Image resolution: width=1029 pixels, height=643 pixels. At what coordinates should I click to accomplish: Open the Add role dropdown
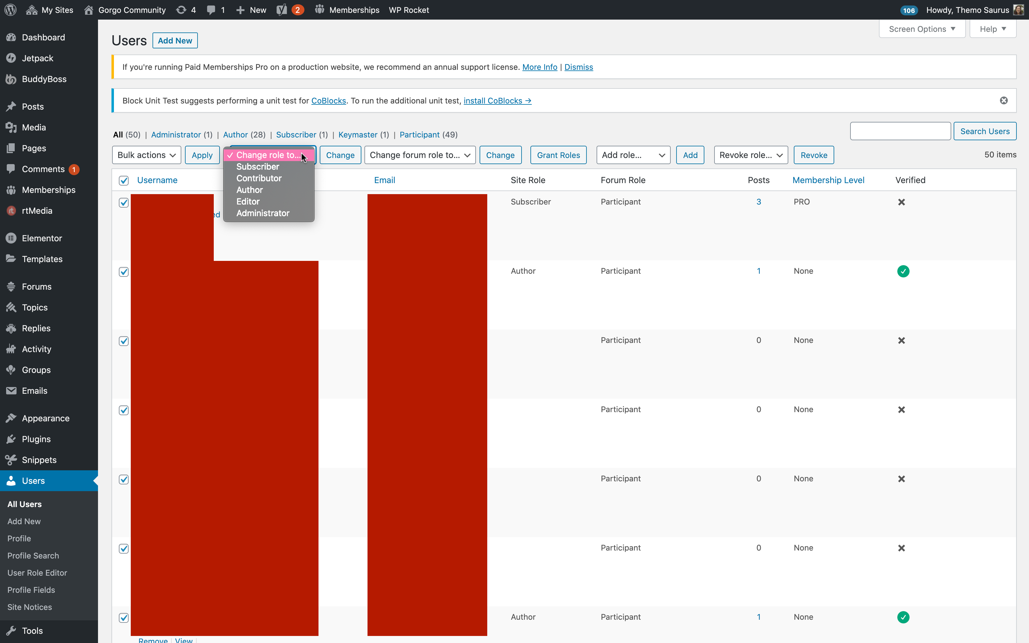(x=633, y=155)
